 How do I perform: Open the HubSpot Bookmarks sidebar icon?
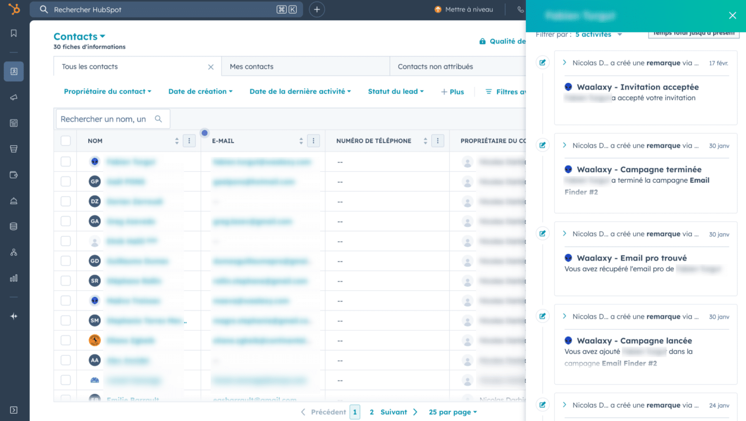(x=14, y=33)
